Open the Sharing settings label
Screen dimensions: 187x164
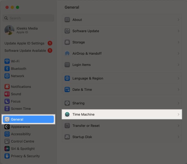[x=78, y=103]
